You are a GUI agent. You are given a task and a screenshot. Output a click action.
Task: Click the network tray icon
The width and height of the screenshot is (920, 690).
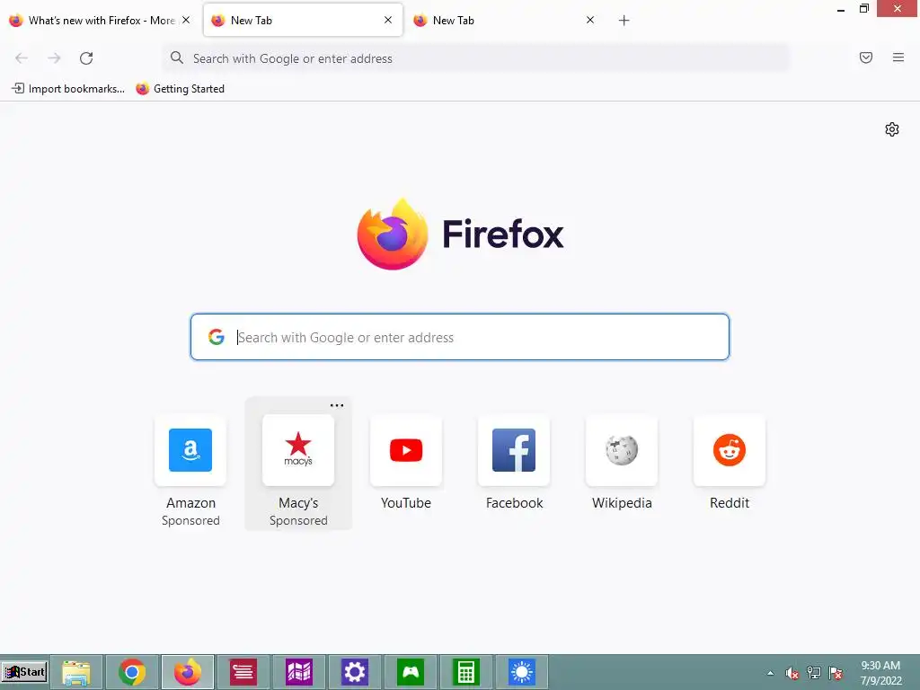click(x=814, y=673)
